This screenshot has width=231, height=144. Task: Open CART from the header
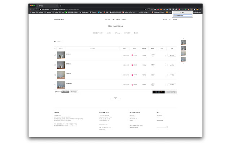113,20
